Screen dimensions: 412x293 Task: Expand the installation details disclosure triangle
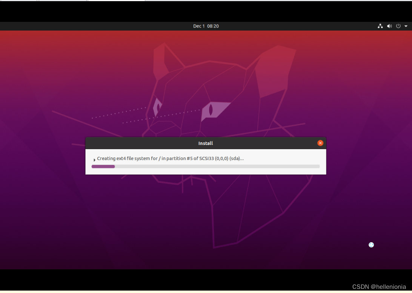pyautogui.click(x=94, y=159)
